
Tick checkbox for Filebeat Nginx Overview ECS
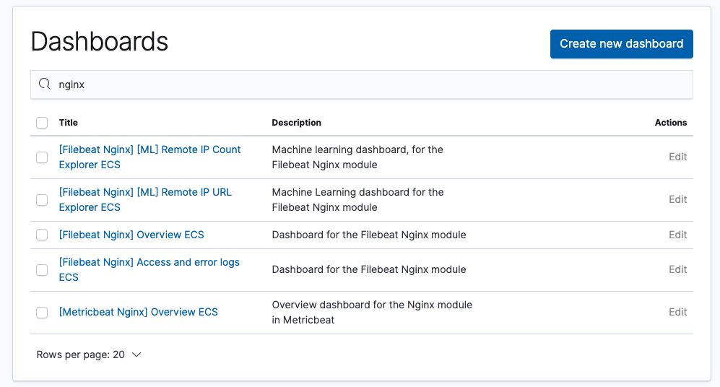pos(42,235)
